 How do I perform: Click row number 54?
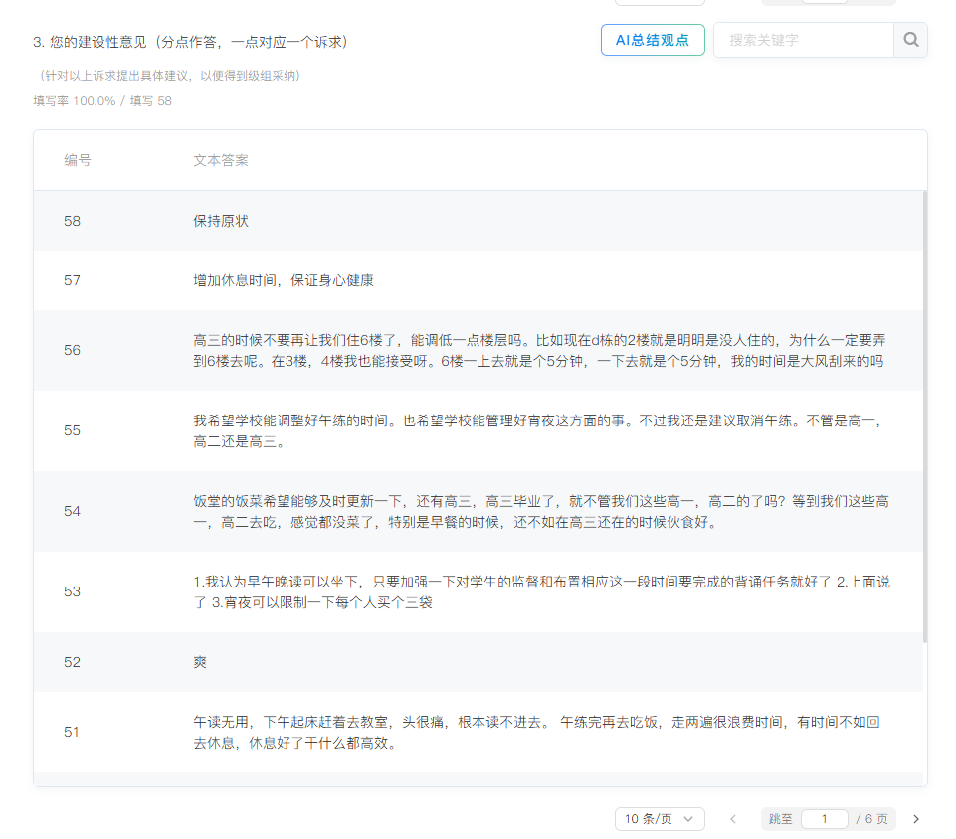pyautogui.click(x=72, y=511)
